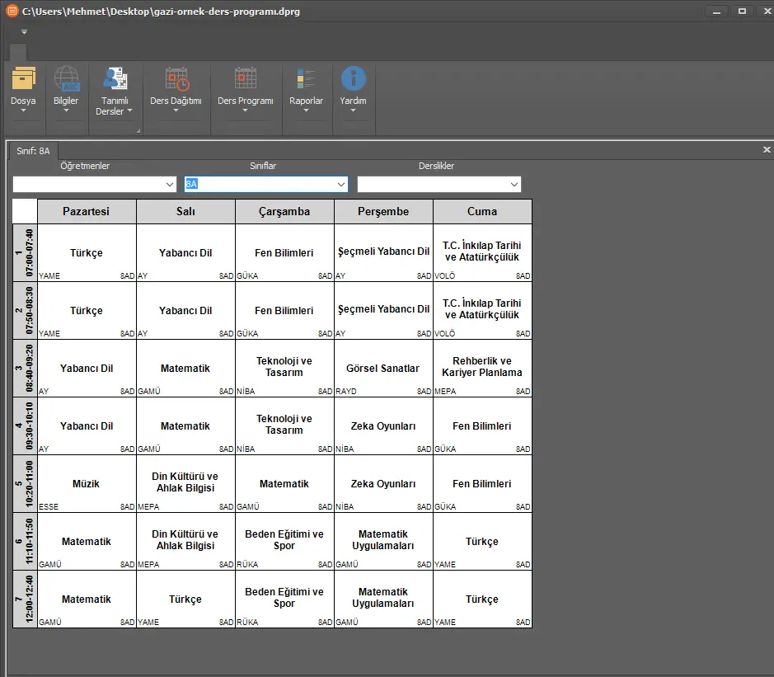The height and width of the screenshot is (677, 774).
Task: Click the first period row header 07:00-07:40
Action: [25, 253]
